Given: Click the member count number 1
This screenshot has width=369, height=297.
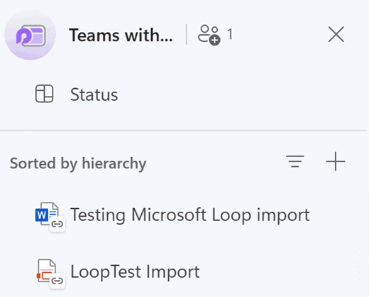Looking at the screenshot, I should pos(230,34).
